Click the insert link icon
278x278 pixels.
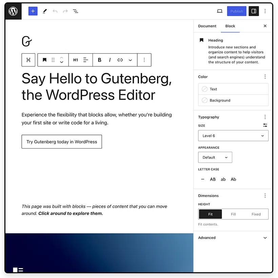(120, 60)
